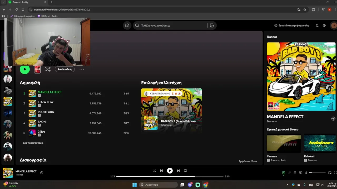Click the artist's latest release thumbnail beside play
The width and height of the screenshot is (337, 189).
pos(37,69)
